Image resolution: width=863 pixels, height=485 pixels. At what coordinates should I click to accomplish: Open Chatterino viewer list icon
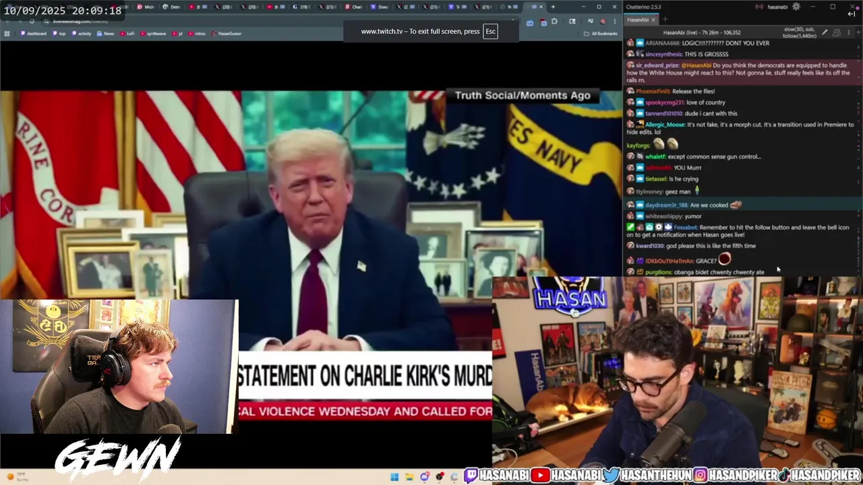[x=837, y=32]
